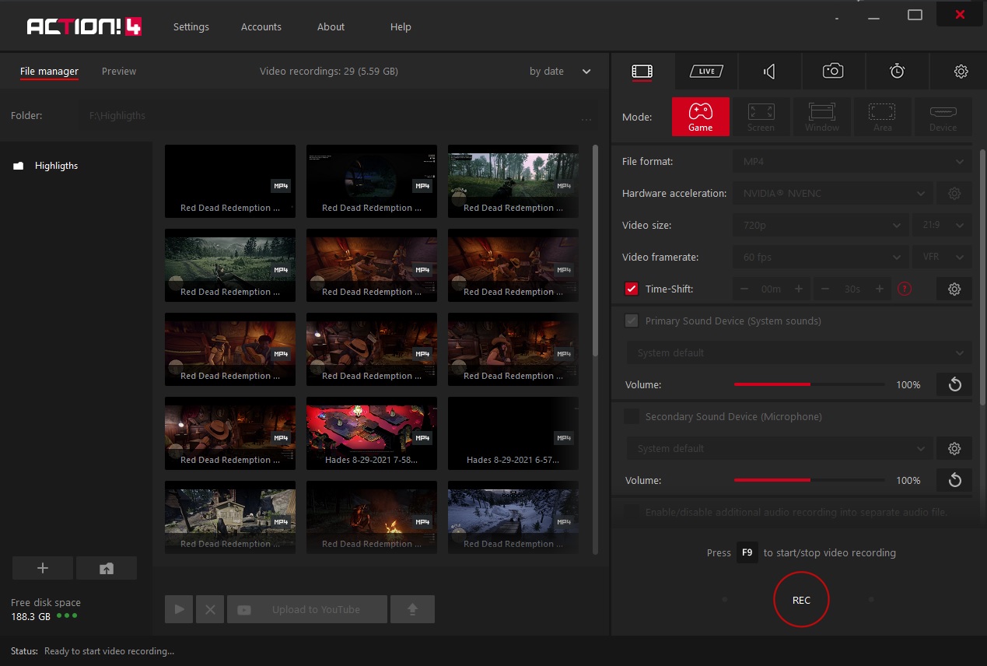The width and height of the screenshot is (987, 666).
Task: Open the 60 fps framerate dropdown
Action: 821,257
